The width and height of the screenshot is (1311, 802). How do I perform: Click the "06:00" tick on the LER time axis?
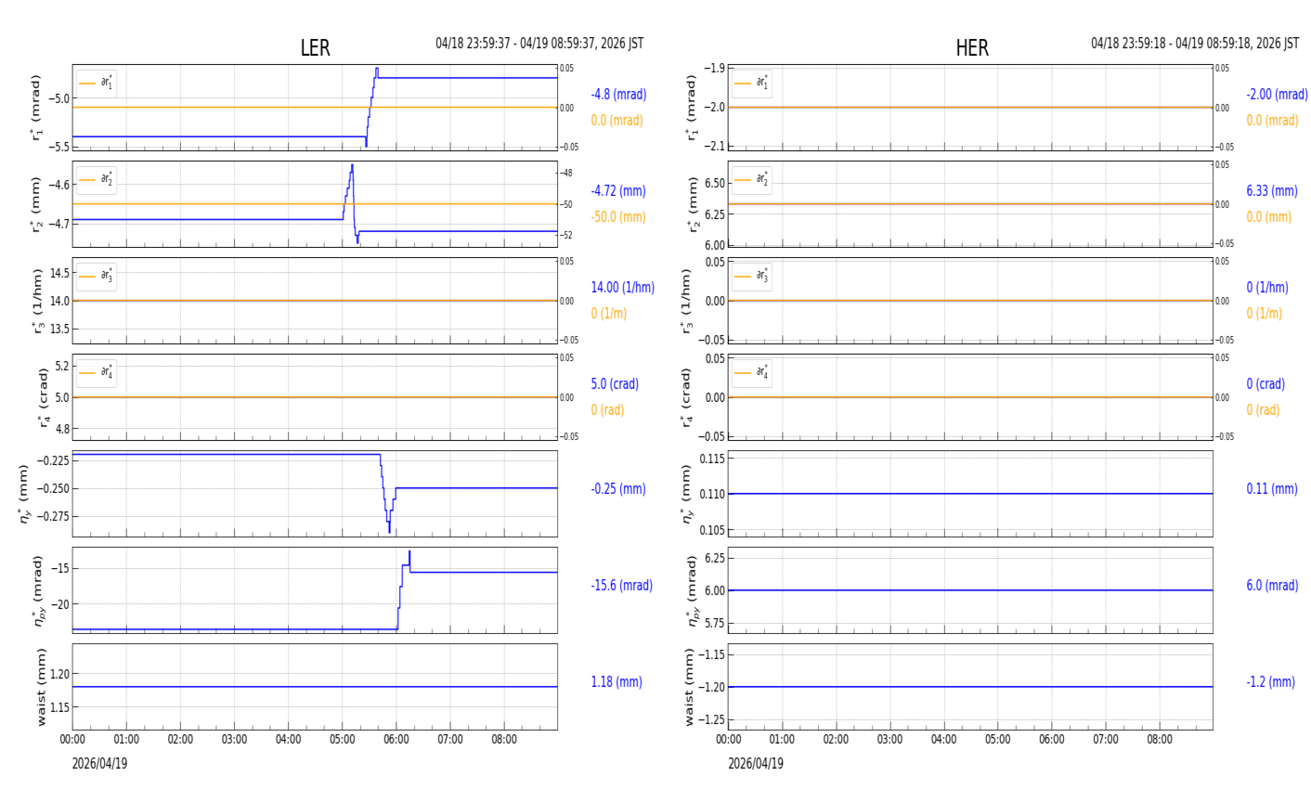point(396,740)
